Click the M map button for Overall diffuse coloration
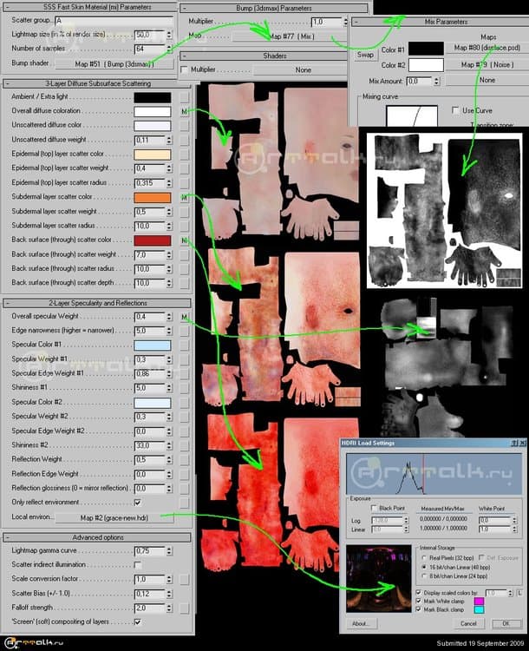 pos(185,112)
